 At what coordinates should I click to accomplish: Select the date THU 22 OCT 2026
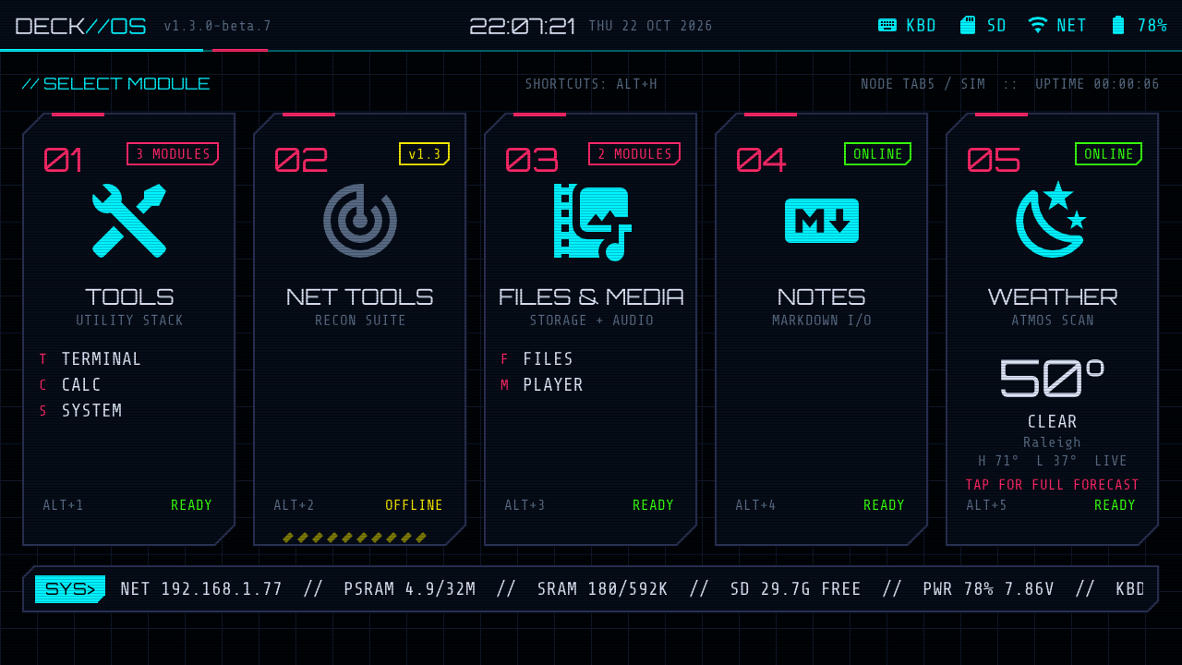pyautogui.click(x=651, y=26)
